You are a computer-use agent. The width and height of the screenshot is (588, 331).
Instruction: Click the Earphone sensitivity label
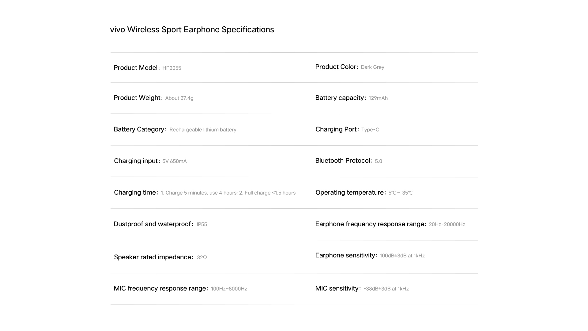[345, 255]
